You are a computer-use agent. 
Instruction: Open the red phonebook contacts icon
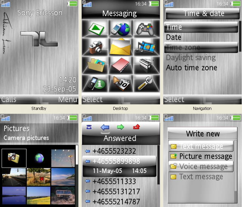(121, 65)
